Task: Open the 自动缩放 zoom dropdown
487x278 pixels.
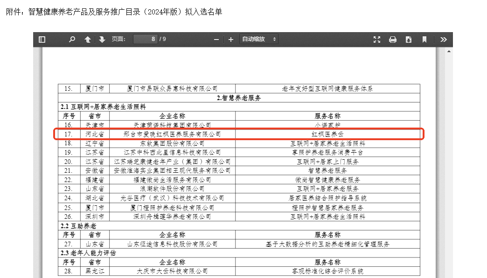Action: (259, 39)
